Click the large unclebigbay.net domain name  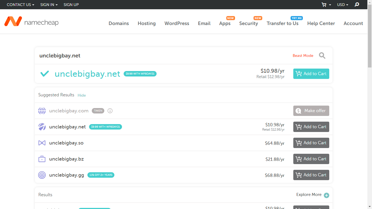click(87, 74)
